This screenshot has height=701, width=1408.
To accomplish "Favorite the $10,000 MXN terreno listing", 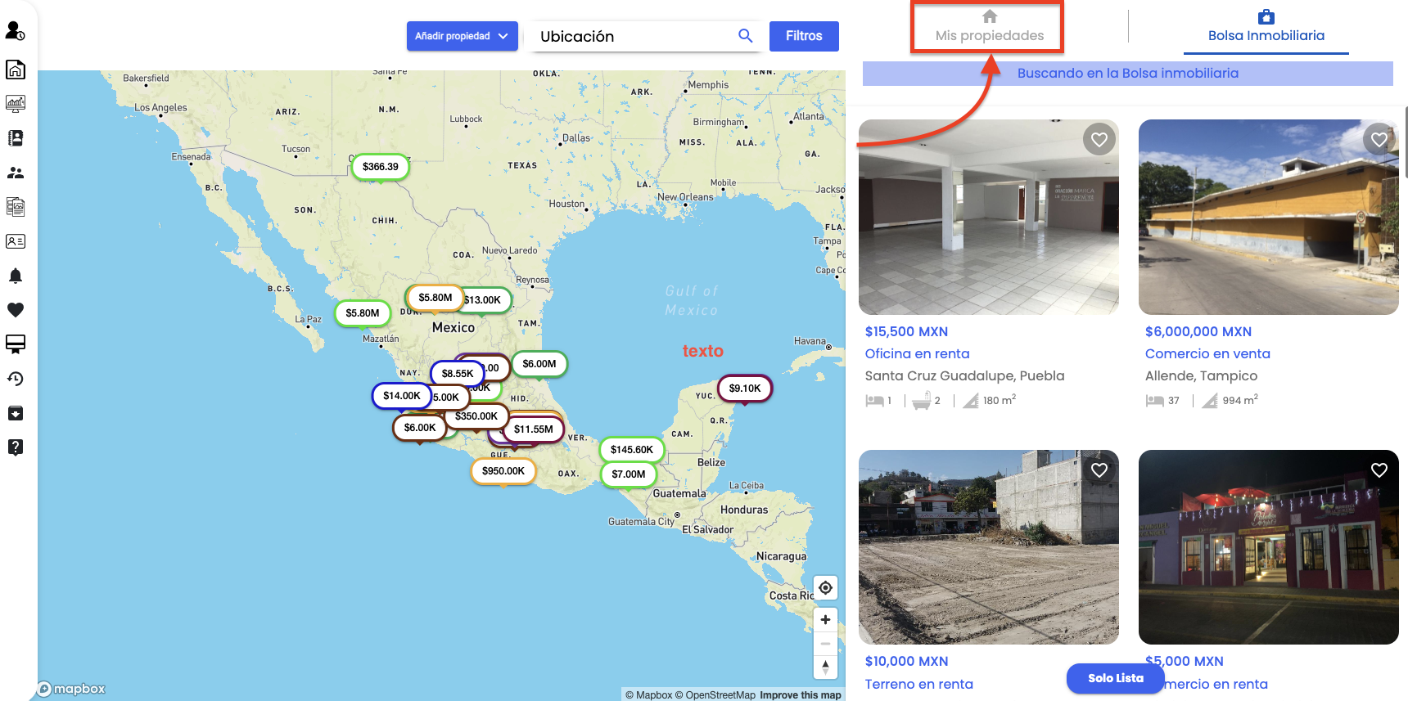I will tap(1099, 470).
